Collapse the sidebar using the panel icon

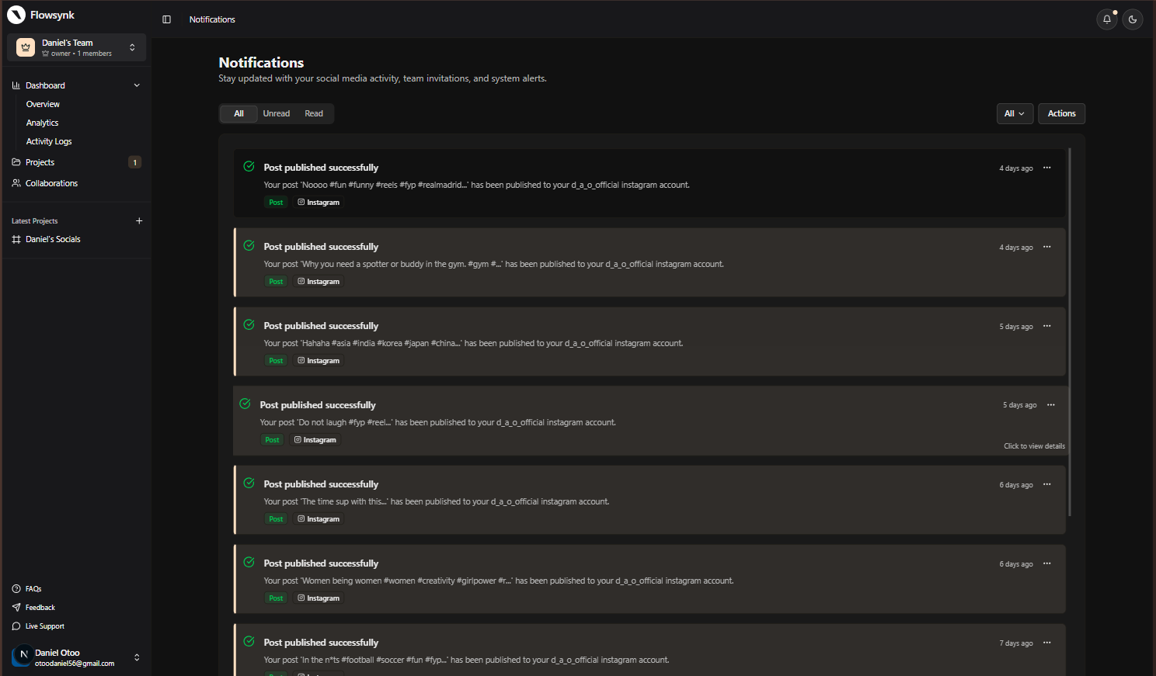[x=166, y=19]
